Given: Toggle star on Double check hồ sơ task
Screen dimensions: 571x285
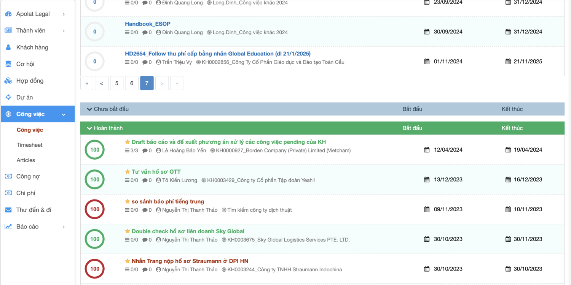Looking at the screenshot, I should point(128,231).
